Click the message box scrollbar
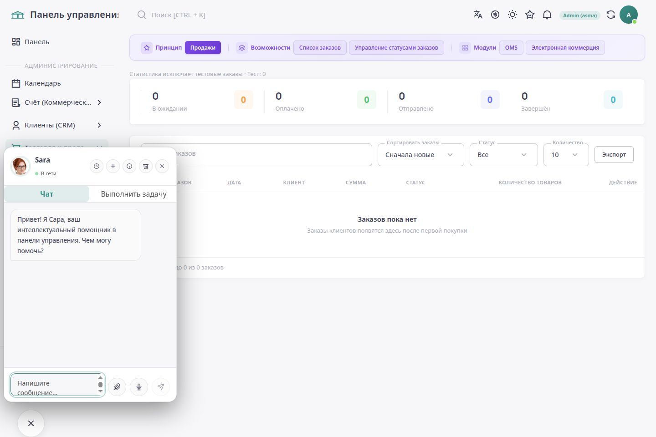The image size is (656, 437). pos(101,385)
